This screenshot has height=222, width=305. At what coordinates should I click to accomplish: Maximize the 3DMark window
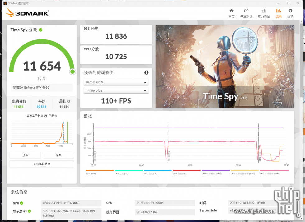[288, 3]
